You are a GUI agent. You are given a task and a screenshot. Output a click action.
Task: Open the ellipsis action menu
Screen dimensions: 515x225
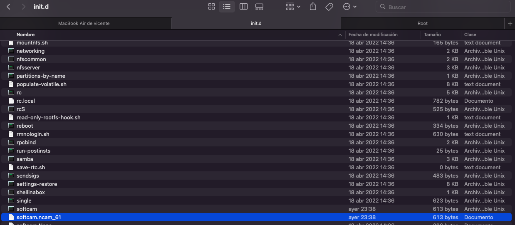tap(349, 7)
